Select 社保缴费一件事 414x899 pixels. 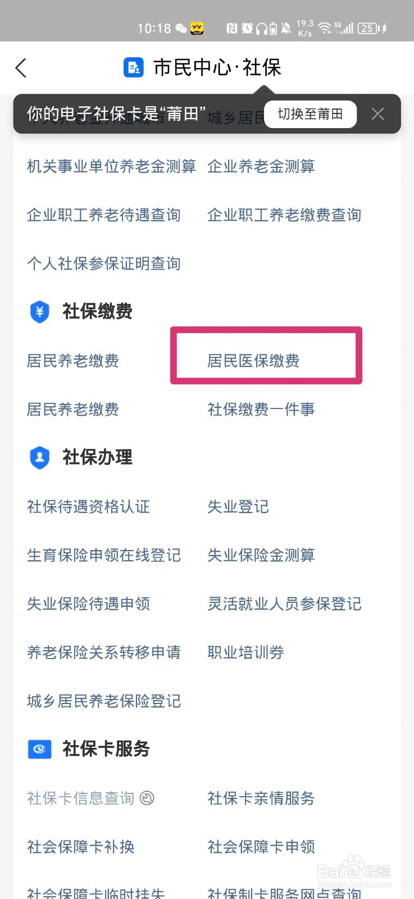tap(261, 410)
